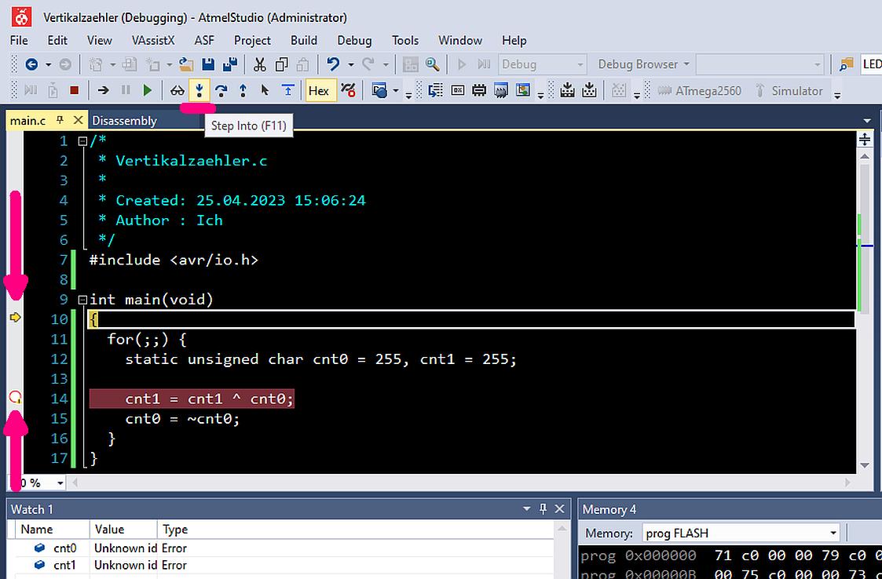Click the Copy icon
Viewport: 882px width, 579px height.
click(x=282, y=64)
